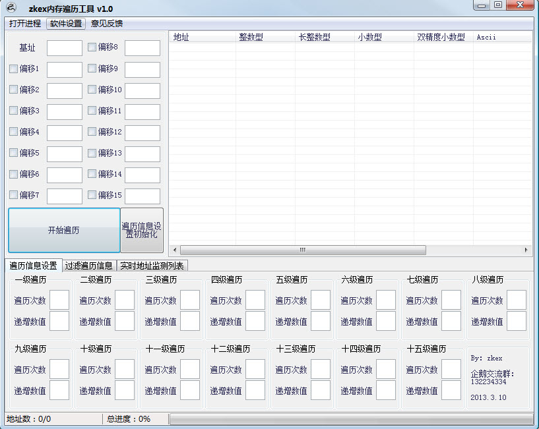Click the horizontal scrollbar thumb of results list
This screenshot has width=539, height=429.
click(303, 250)
